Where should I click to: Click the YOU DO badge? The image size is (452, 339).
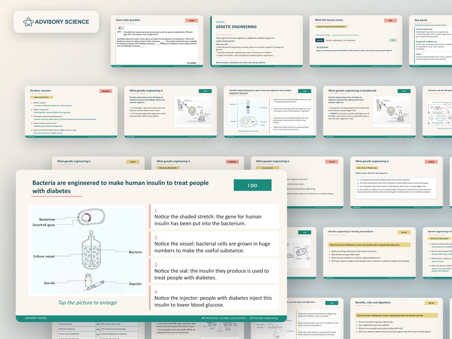coord(332,162)
